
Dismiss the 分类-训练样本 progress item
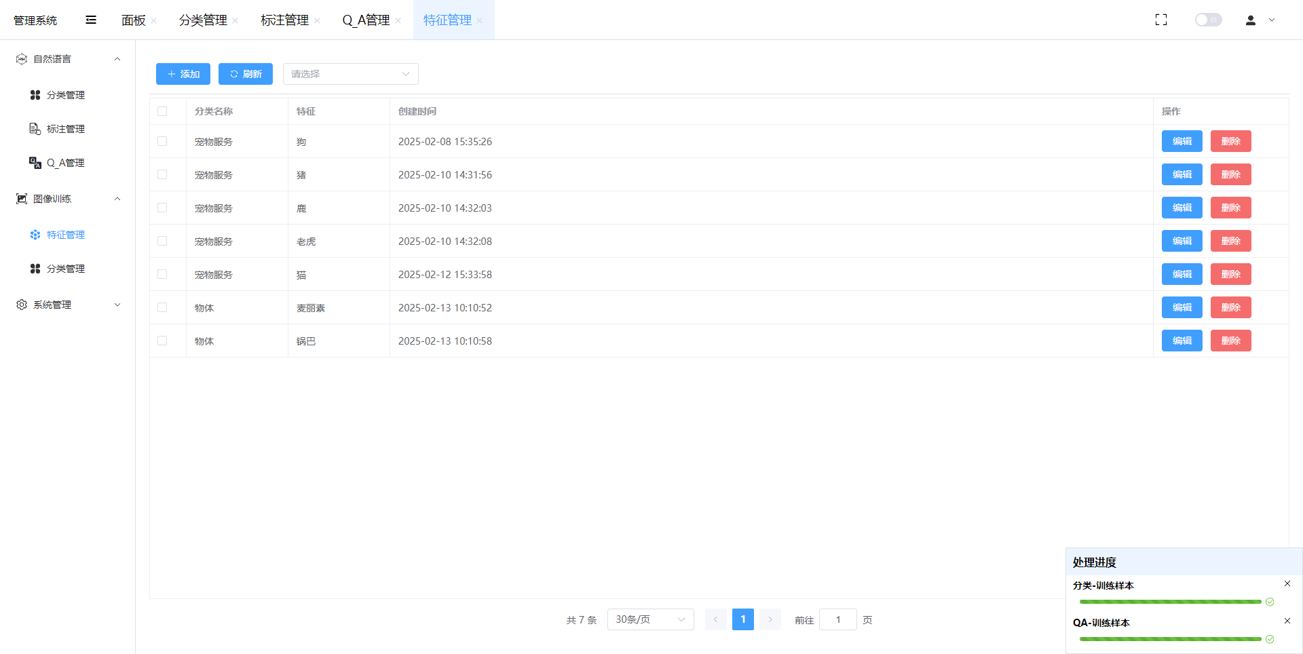click(x=1287, y=583)
